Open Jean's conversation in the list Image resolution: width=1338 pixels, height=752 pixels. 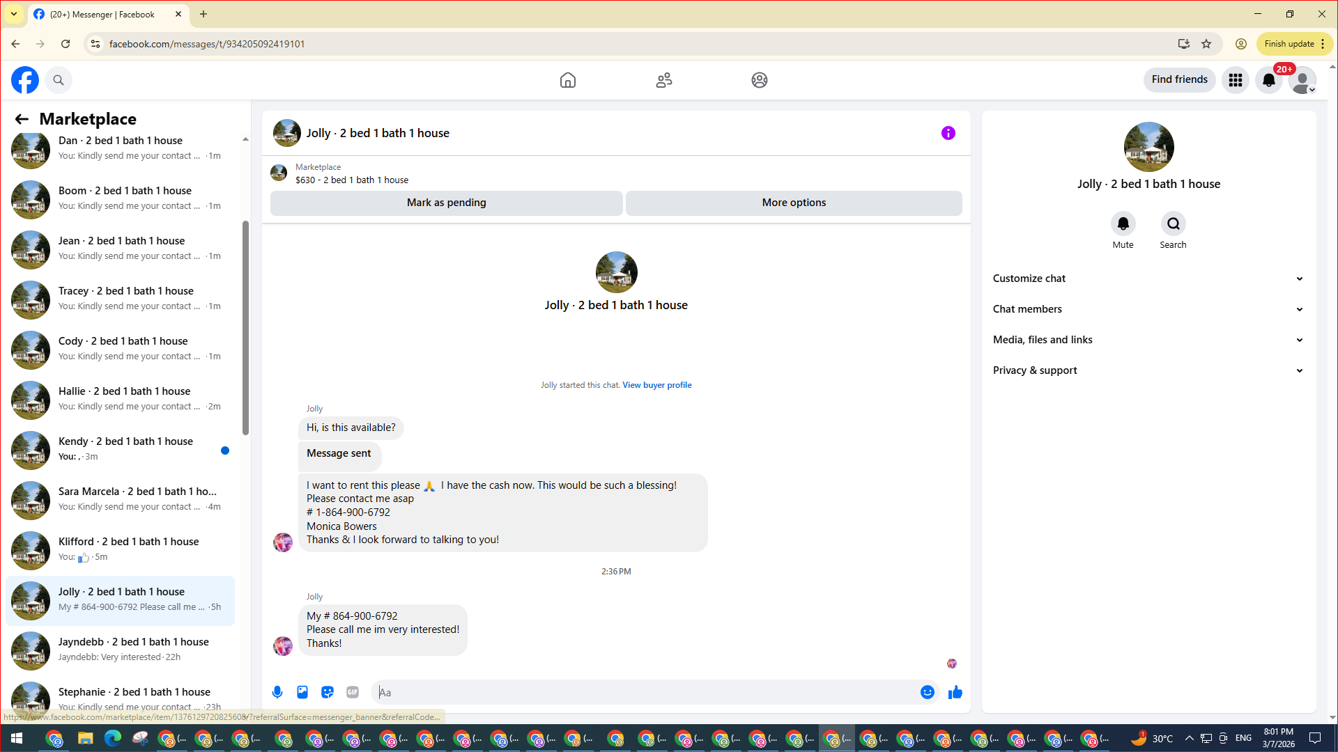click(x=120, y=249)
